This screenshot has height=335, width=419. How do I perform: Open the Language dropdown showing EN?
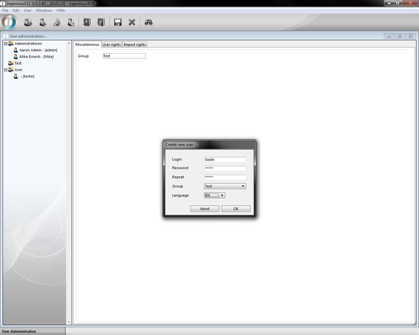[x=222, y=195]
